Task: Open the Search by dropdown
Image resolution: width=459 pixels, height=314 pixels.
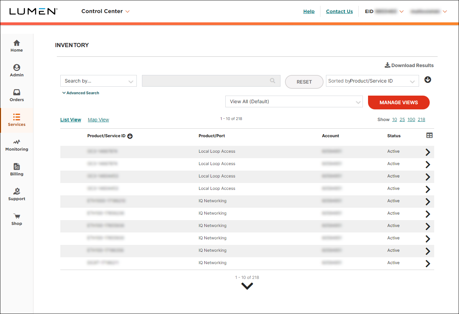Action: click(99, 81)
